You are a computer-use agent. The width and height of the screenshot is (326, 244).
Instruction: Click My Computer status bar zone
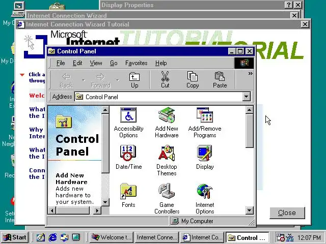coord(211,221)
